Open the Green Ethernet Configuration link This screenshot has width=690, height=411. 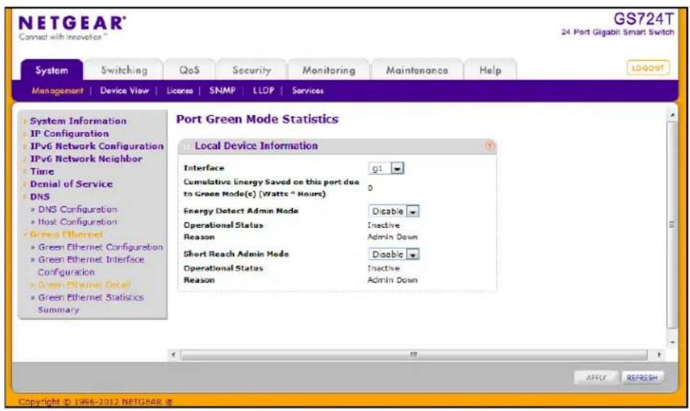click(x=100, y=247)
